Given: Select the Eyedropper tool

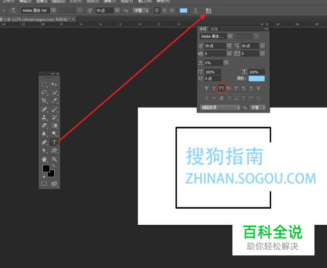Looking at the screenshot, I should point(54,101).
